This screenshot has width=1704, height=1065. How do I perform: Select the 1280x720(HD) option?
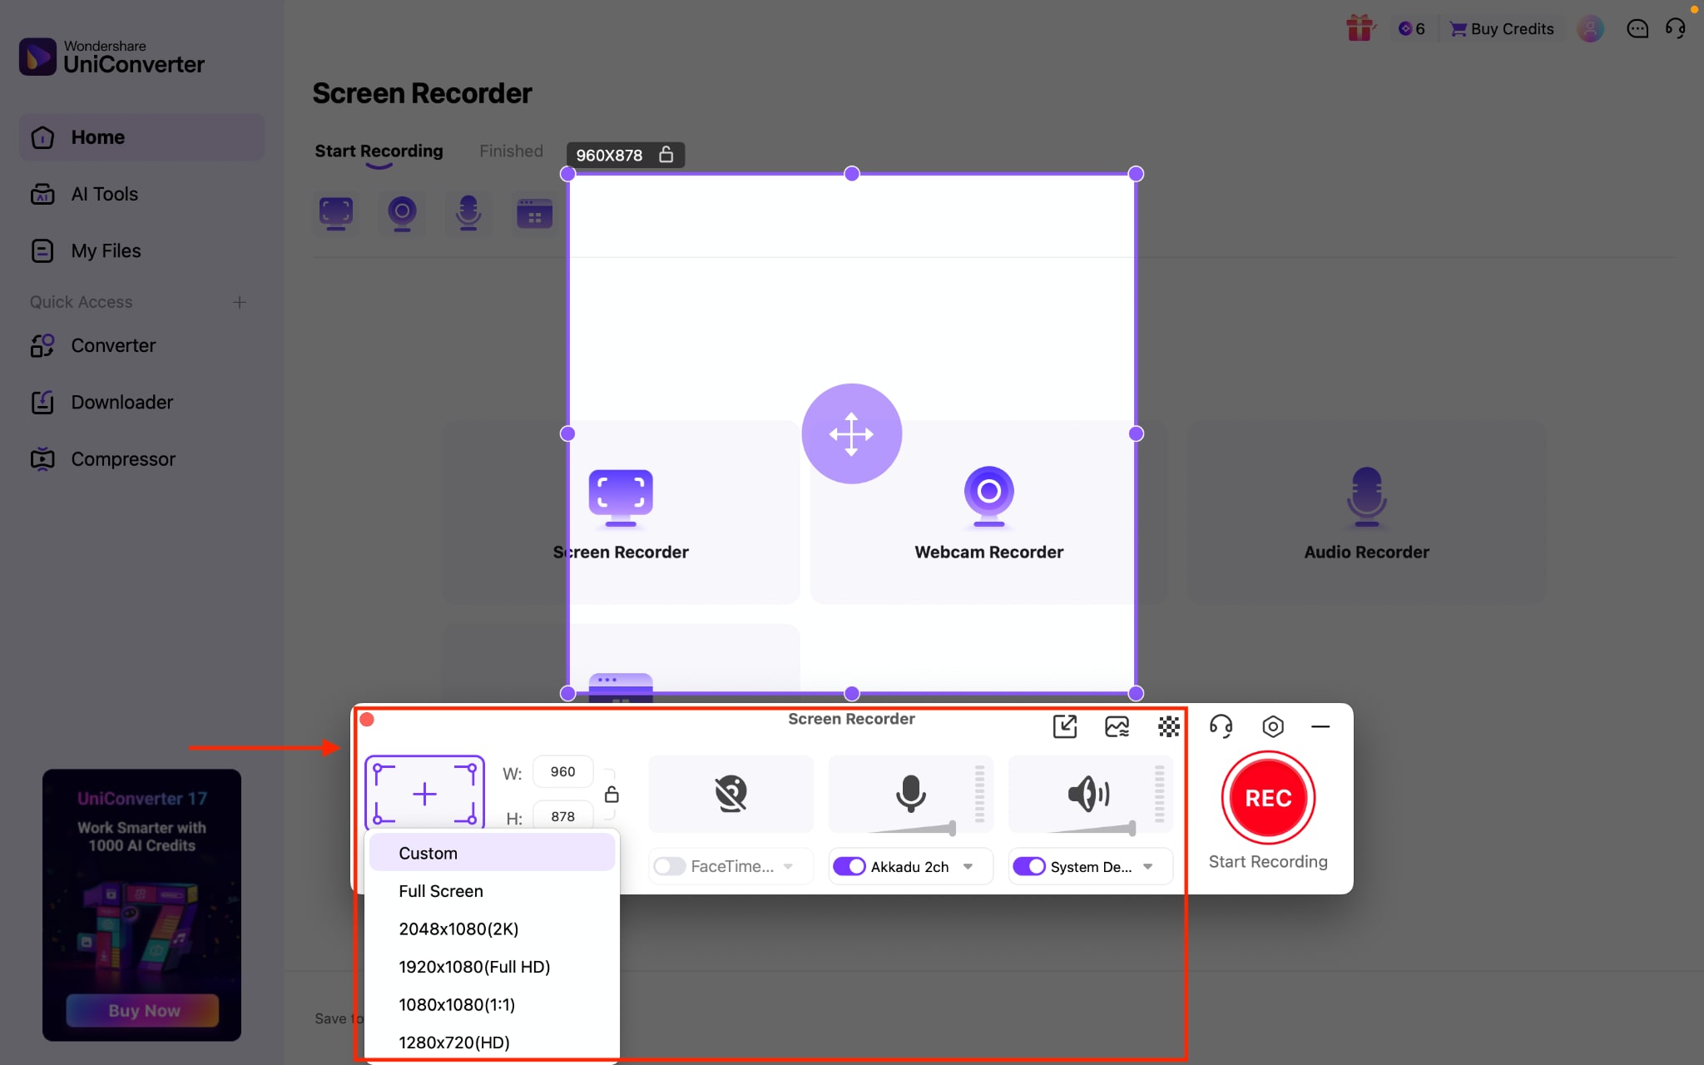click(x=493, y=1043)
